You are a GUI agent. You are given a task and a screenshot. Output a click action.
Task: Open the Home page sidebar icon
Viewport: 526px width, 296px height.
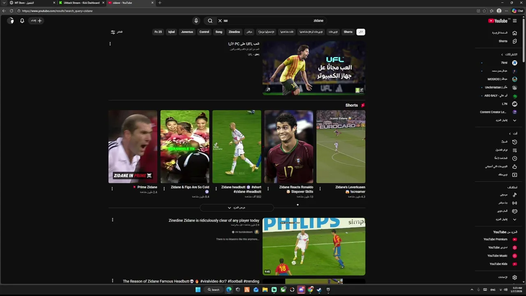pyautogui.click(x=514, y=33)
